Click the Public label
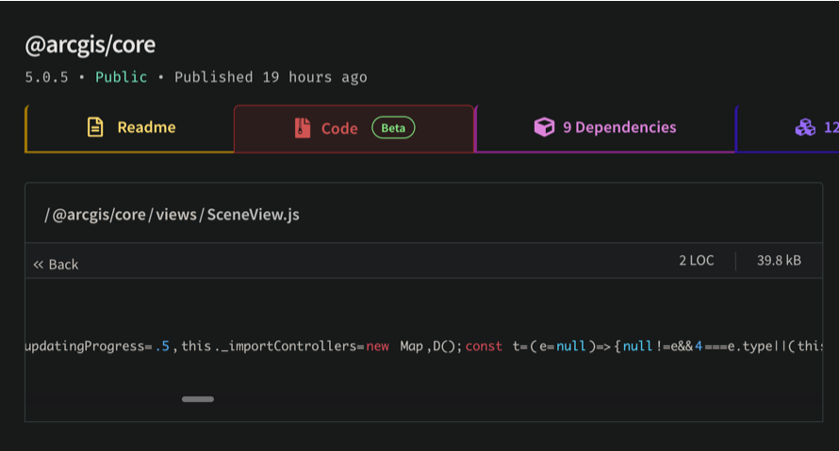 point(121,77)
